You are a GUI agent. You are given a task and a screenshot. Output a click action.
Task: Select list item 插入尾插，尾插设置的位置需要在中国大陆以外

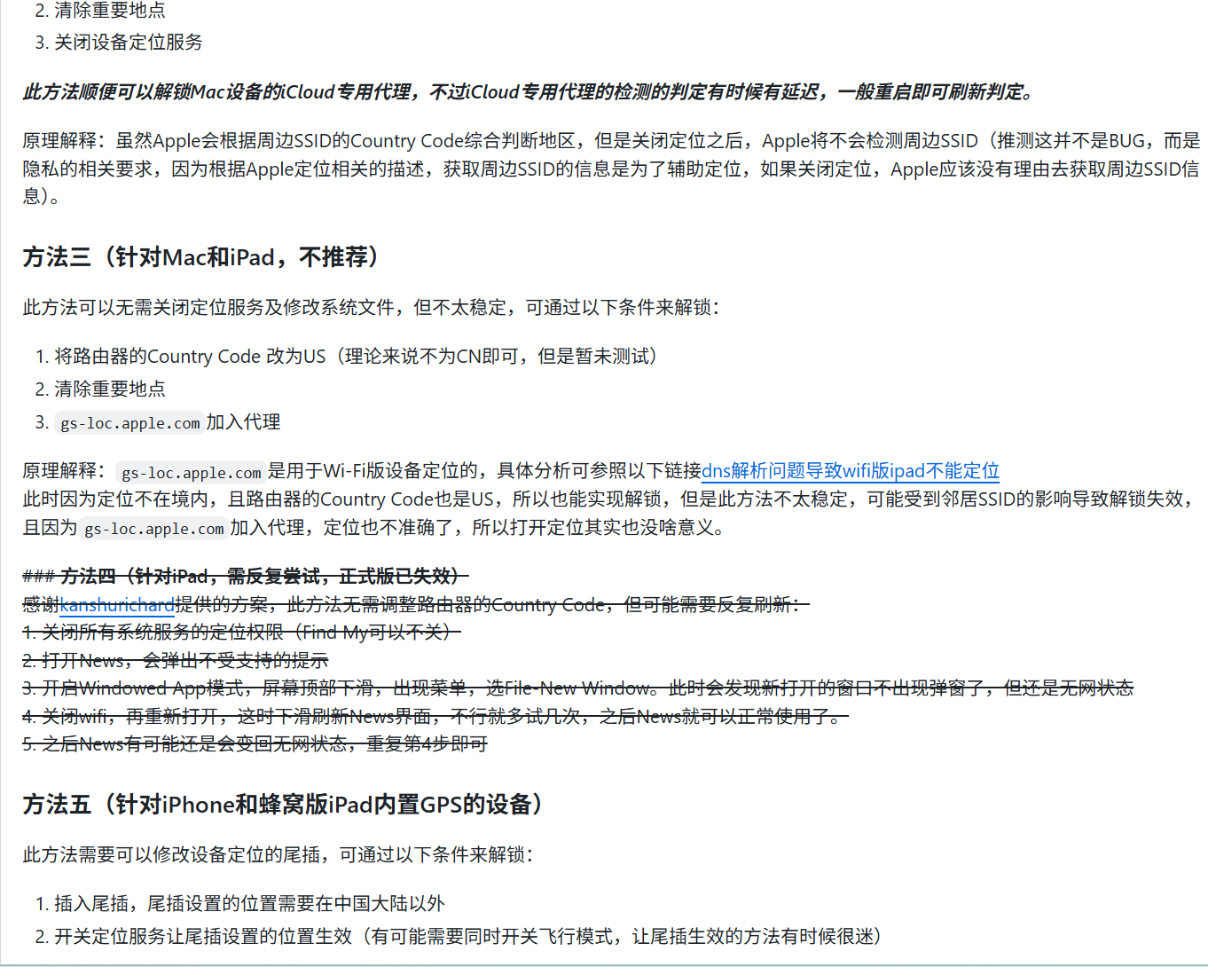(240, 903)
